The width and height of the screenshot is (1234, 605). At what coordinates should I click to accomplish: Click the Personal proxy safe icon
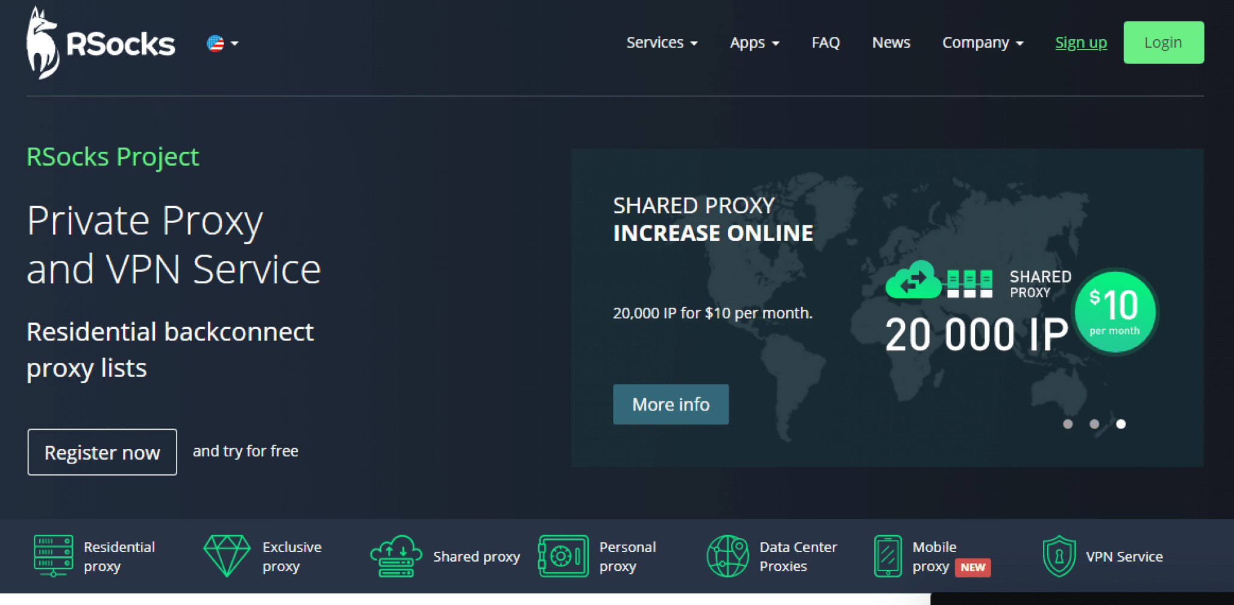pyautogui.click(x=563, y=556)
